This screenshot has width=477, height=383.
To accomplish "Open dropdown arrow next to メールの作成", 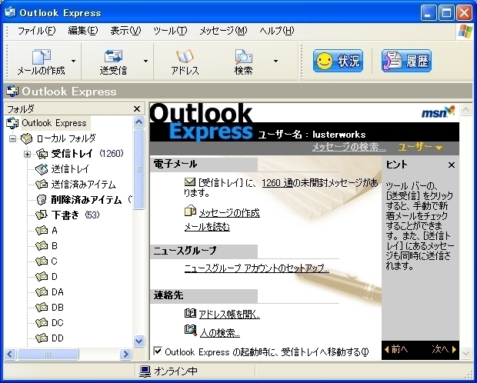I will [73, 62].
